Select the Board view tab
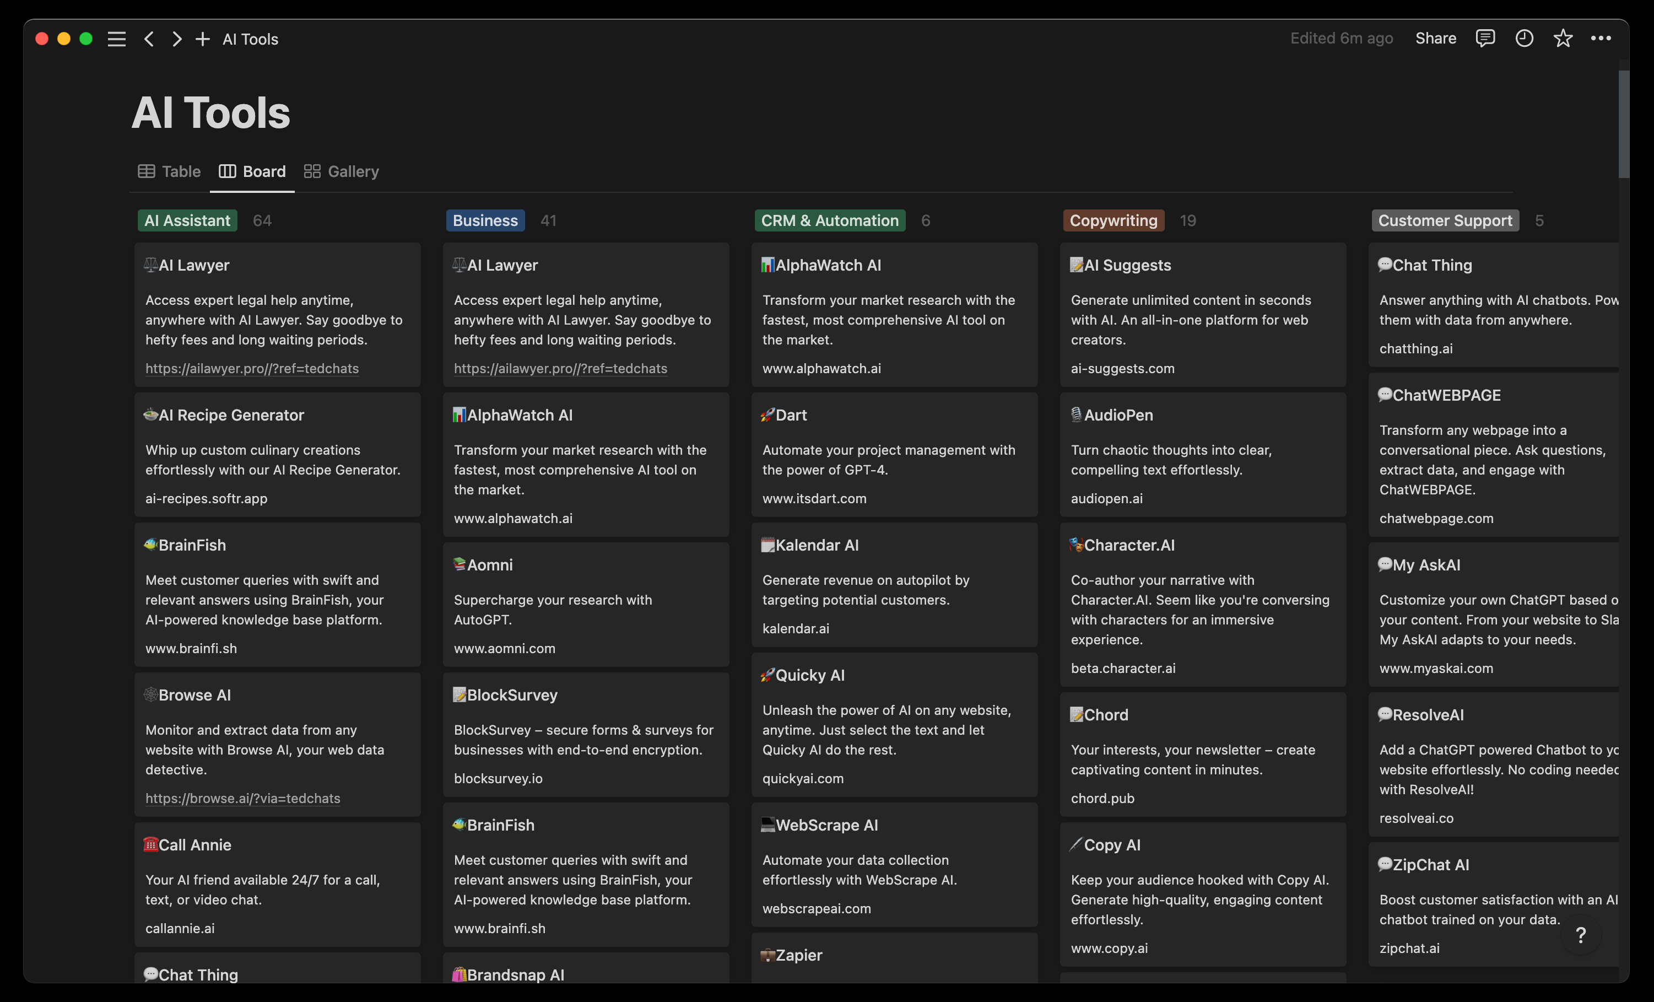This screenshot has height=1002, width=1654. tap(252, 171)
